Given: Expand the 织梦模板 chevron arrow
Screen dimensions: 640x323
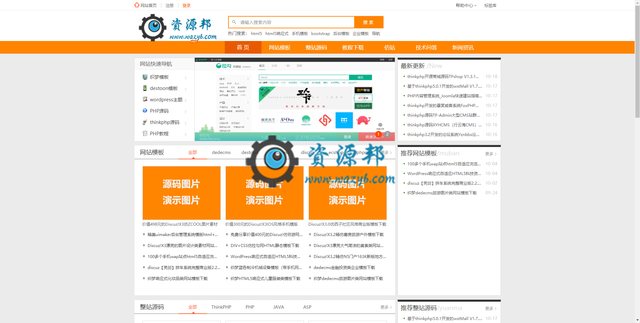Looking at the screenshot, I should point(186,78).
